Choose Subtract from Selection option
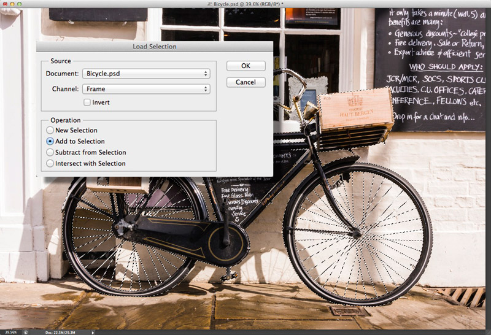The image size is (491, 335). click(x=50, y=152)
